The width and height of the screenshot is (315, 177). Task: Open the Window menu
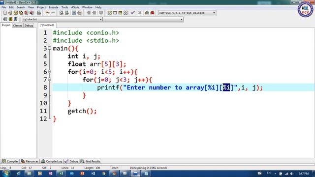point(87,7)
